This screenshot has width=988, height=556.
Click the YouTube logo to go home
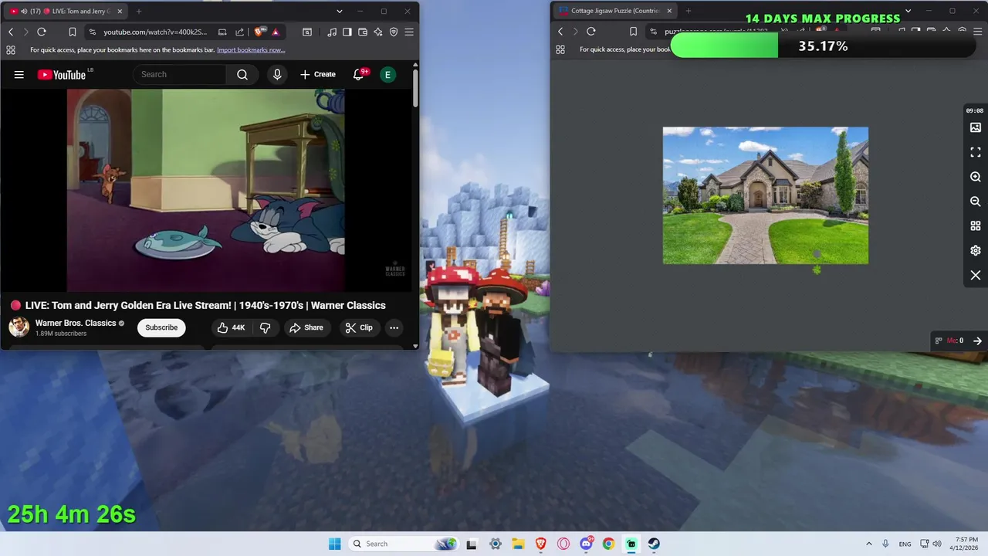click(62, 75)
